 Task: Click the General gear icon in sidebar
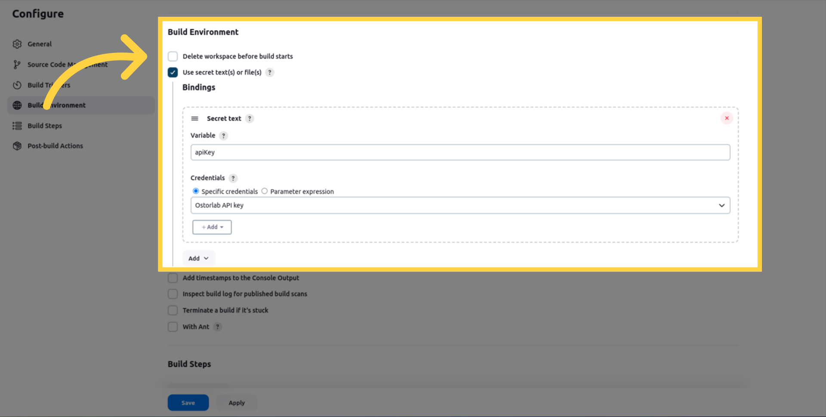pos(17,44)
